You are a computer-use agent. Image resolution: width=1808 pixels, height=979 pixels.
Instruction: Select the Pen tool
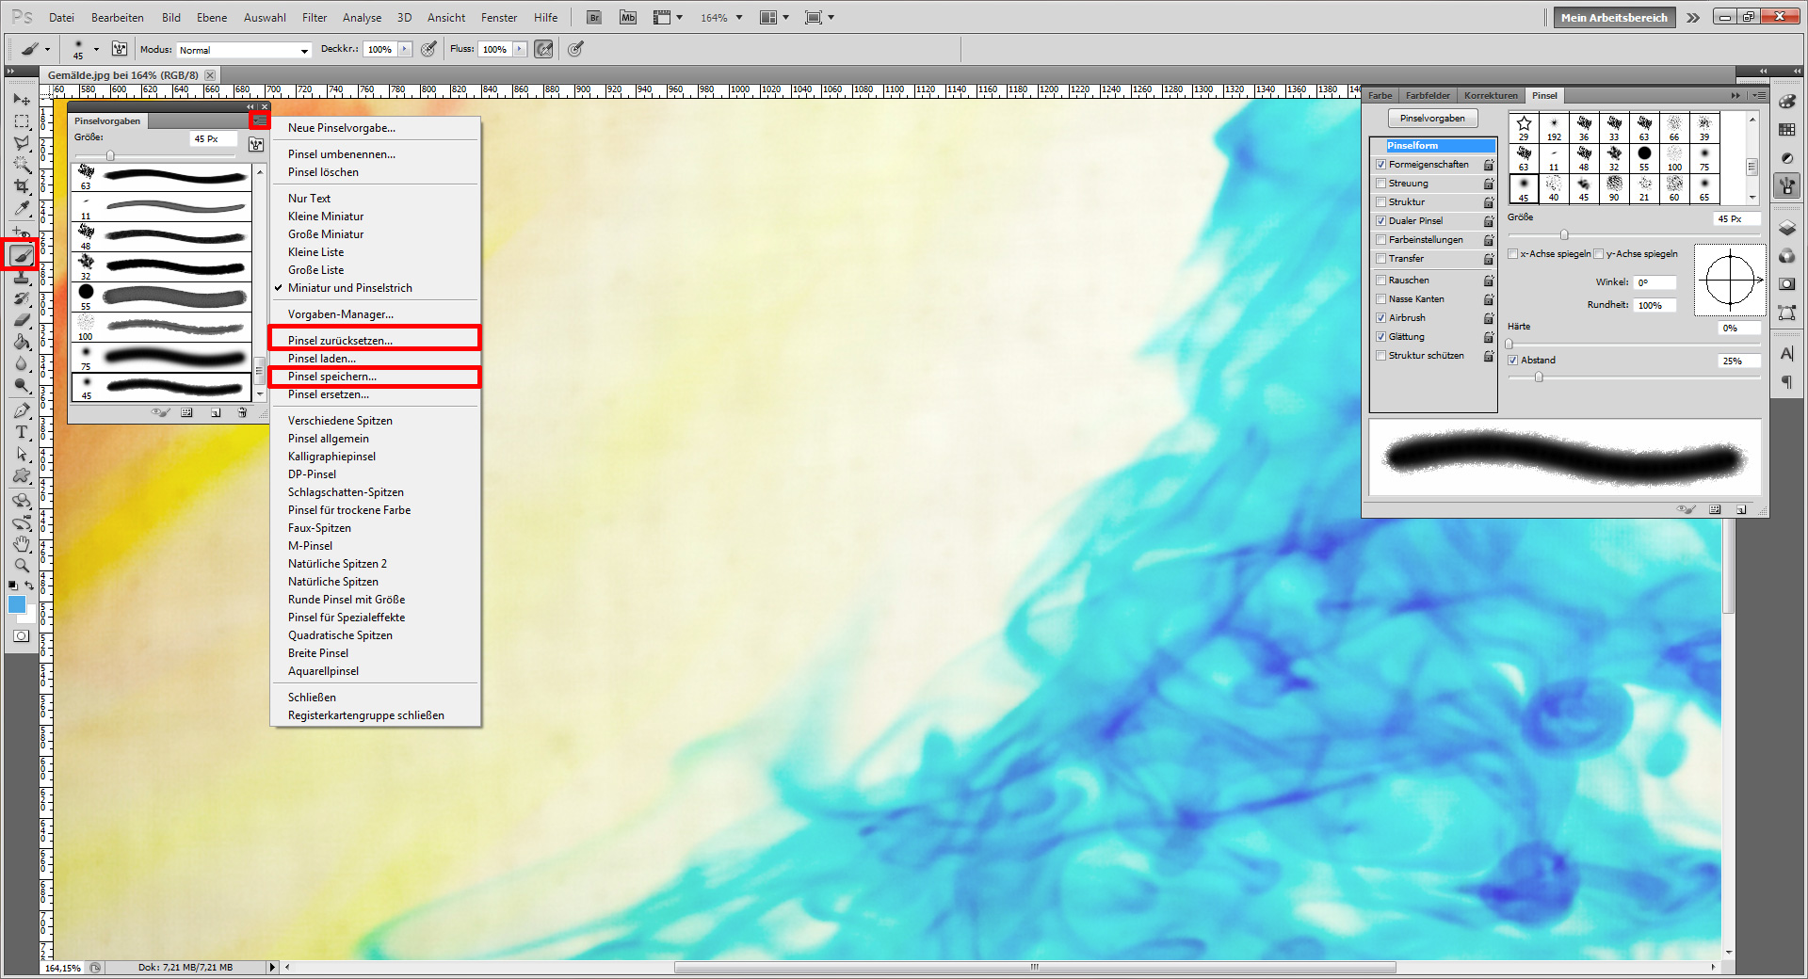click(x=21, y=409)
